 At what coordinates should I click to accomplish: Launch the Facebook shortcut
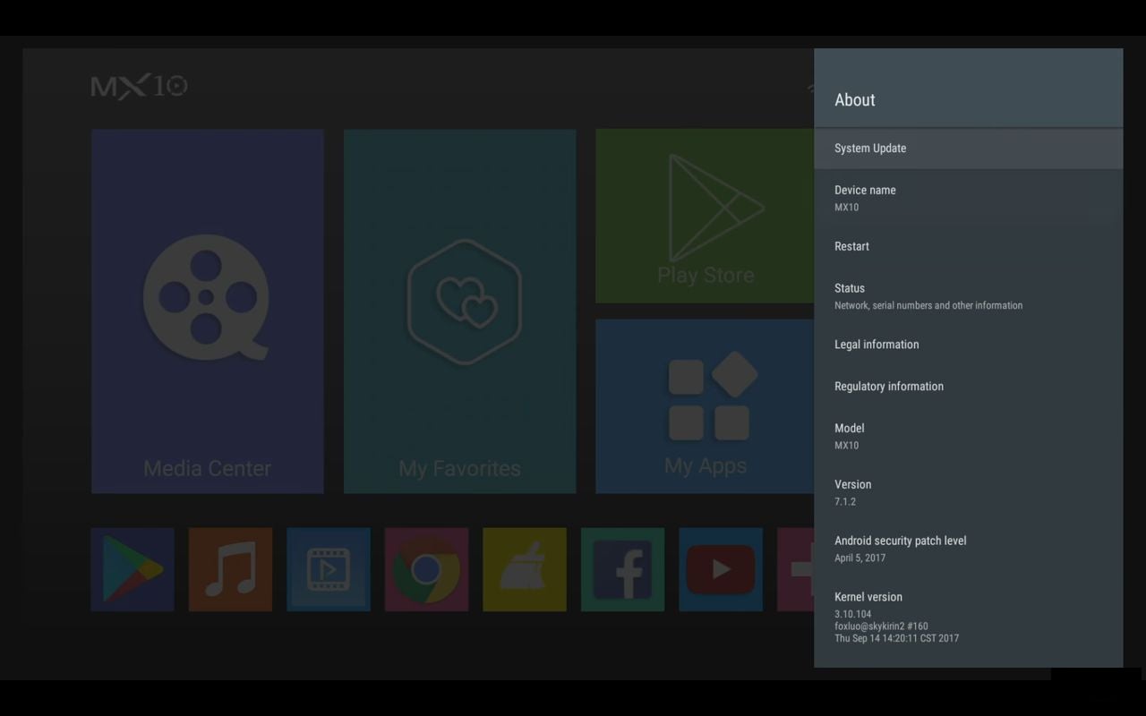pyautogui.click(x=622, y=569)
